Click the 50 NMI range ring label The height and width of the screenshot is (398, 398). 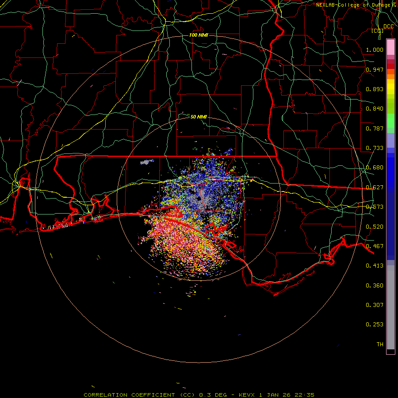tap(199, 117)
